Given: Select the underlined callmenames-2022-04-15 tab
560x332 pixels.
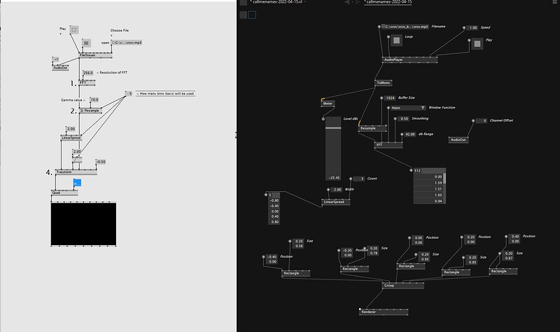Looking at the screenshot, I should click(x=388, y=2).
